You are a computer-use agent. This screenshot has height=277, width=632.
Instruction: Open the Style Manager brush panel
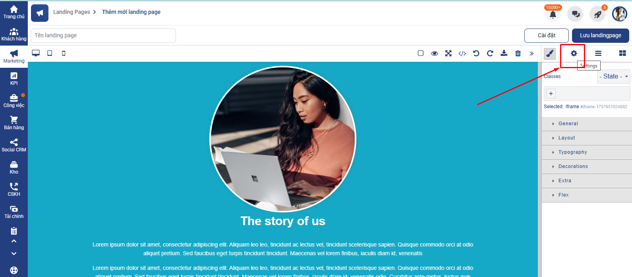tap(550, 53)
